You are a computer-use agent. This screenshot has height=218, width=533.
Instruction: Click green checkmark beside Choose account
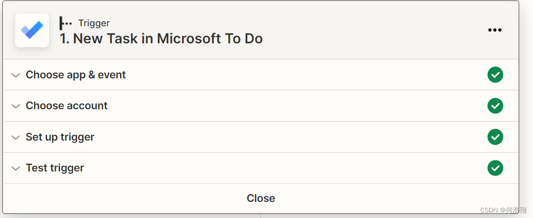tap(495, 106)
